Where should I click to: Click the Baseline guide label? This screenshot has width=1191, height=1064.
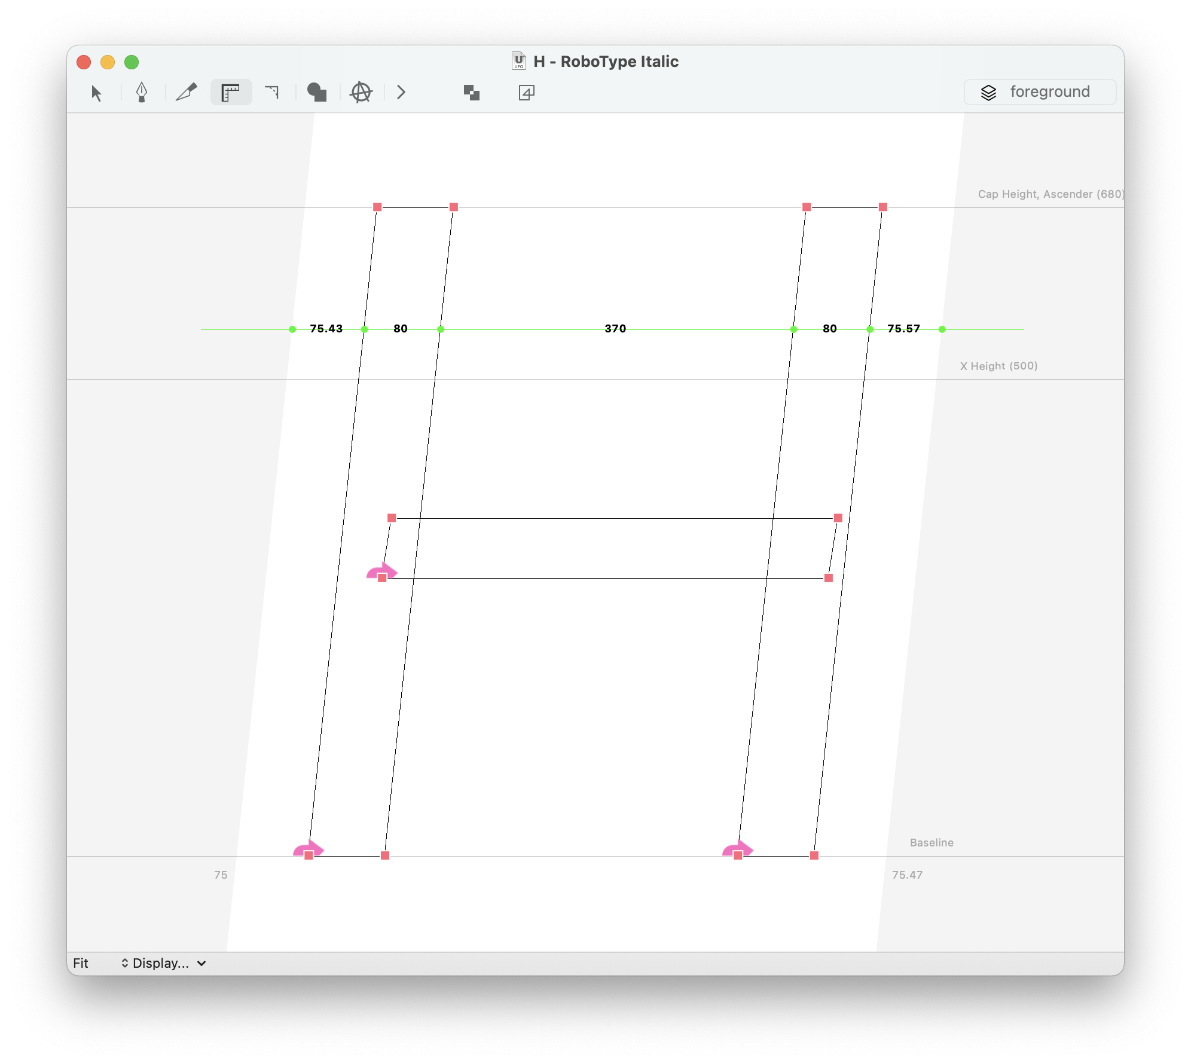coord(932,842)
